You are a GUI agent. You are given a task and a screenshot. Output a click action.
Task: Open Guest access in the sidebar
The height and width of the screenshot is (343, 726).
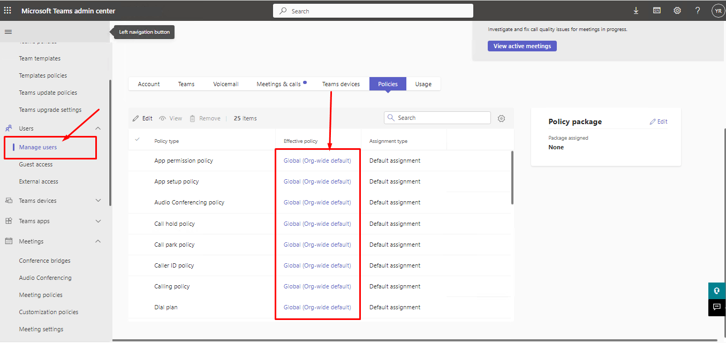coord(36,164)
